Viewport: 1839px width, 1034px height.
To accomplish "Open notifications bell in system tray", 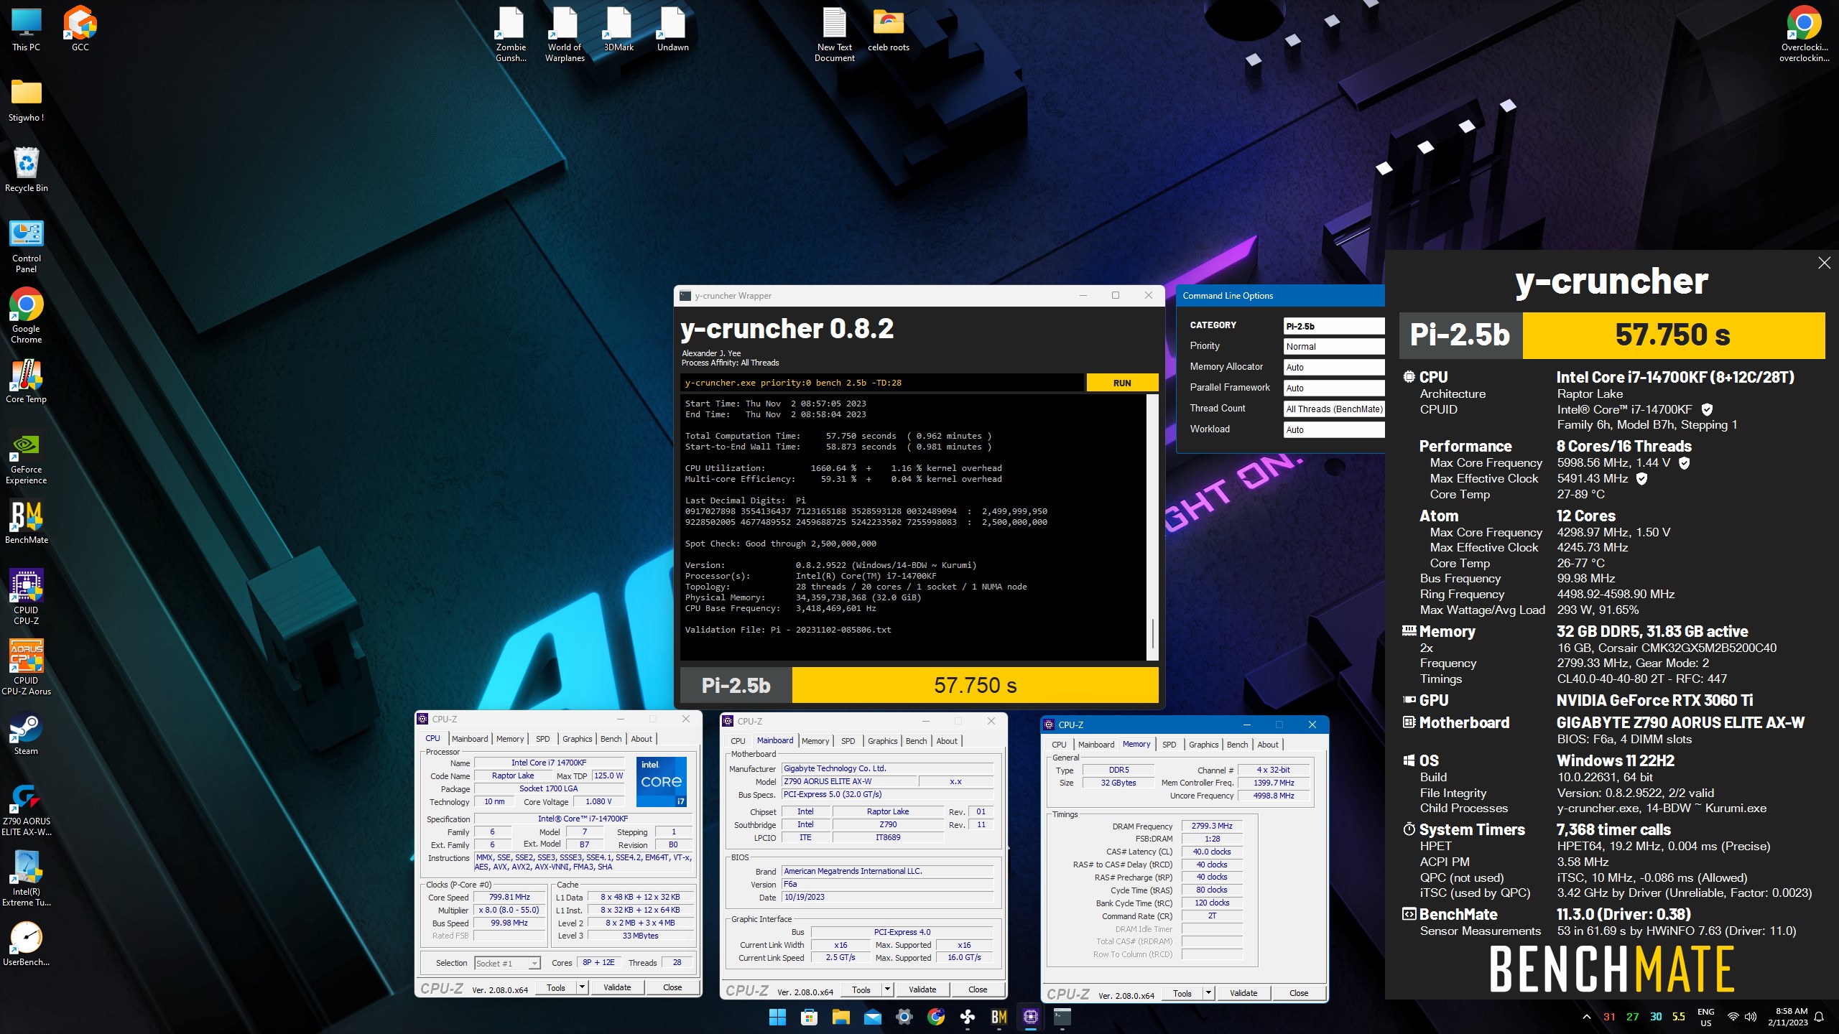I will click(x=1819, y=1017).
